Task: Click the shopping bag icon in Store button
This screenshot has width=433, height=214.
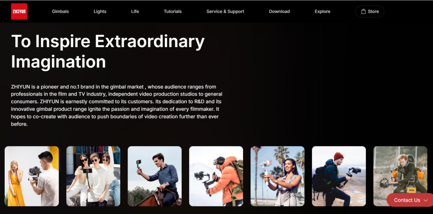Action: point(363,12)
